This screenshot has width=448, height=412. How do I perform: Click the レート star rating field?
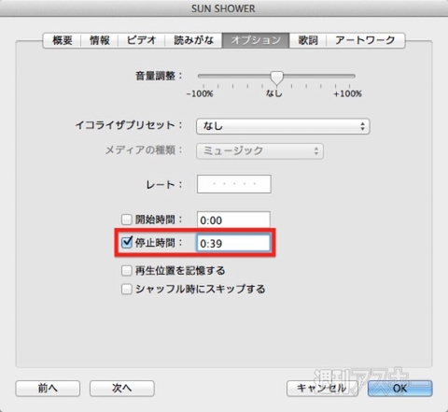pos(234,184)
